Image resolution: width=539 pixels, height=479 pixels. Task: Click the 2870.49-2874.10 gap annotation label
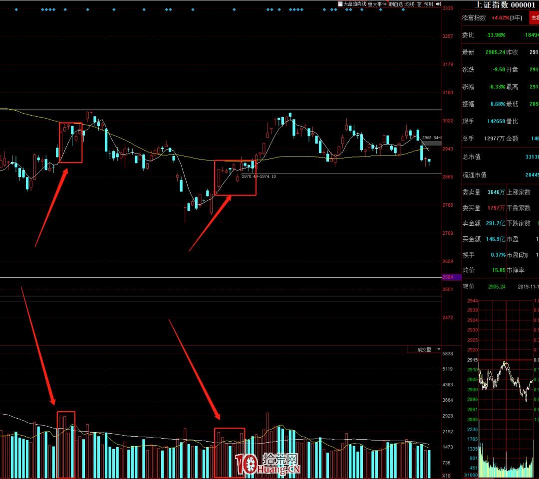point(259,176)
